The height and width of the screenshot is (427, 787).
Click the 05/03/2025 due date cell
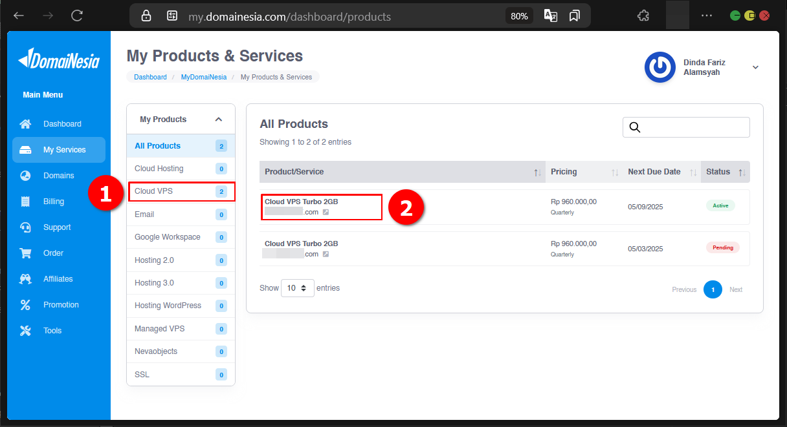[645, 249]
